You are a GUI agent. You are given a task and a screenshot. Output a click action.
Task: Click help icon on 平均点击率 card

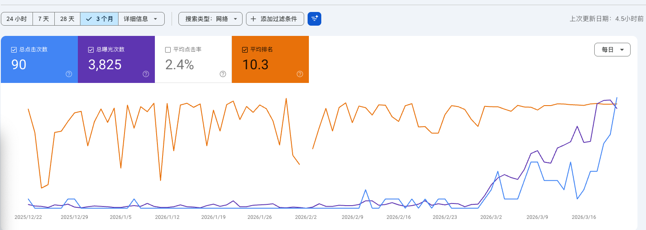click(223, 74)
